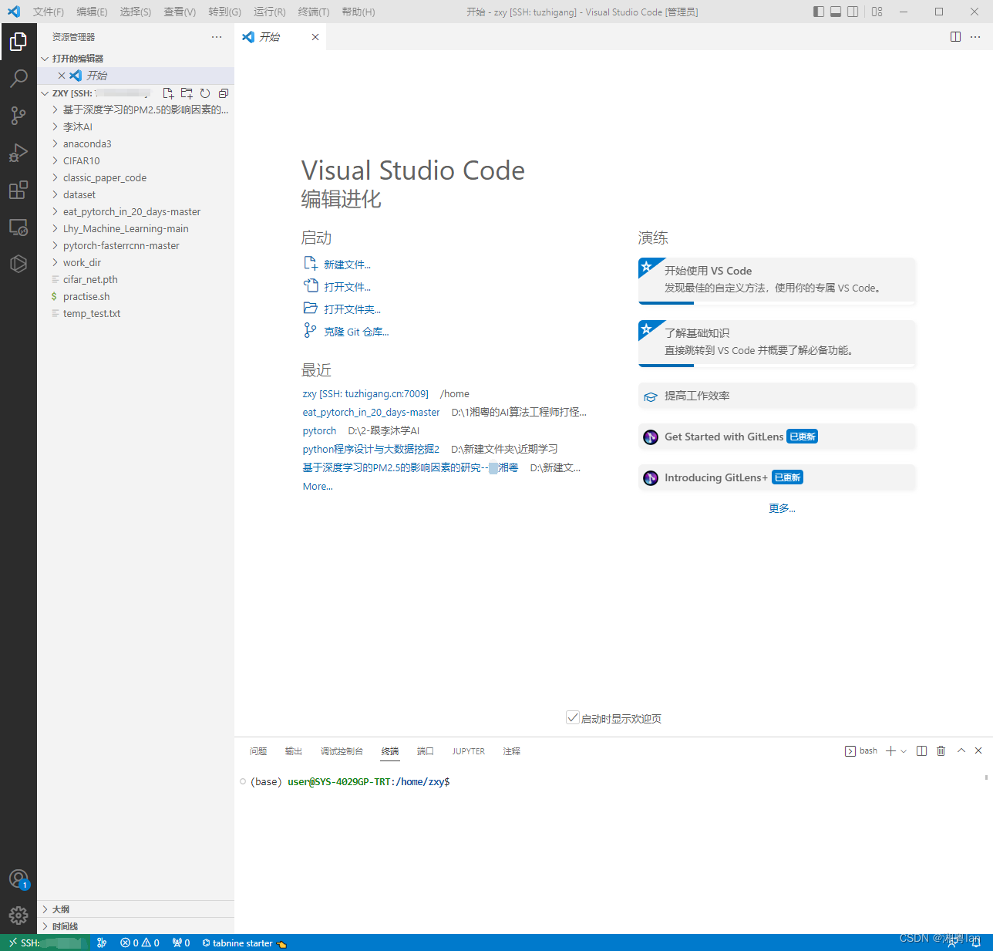Toggle show welcome page on startup checkbox

573,718
